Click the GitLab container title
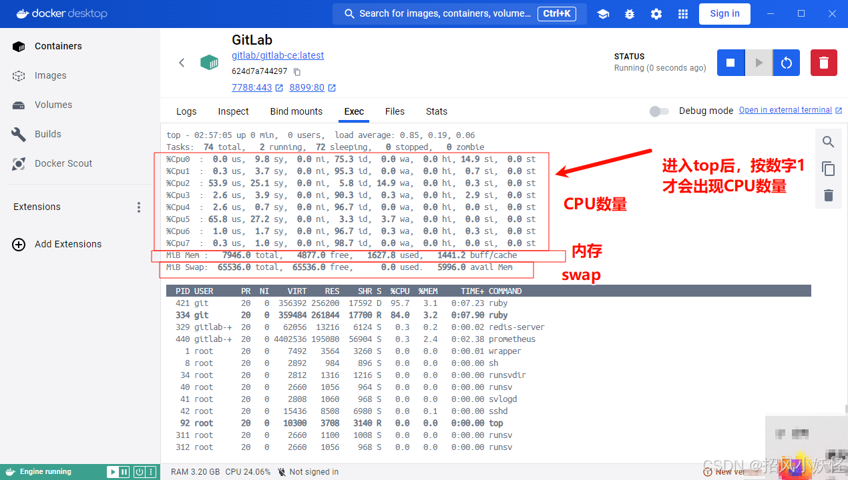 [252, 39]
